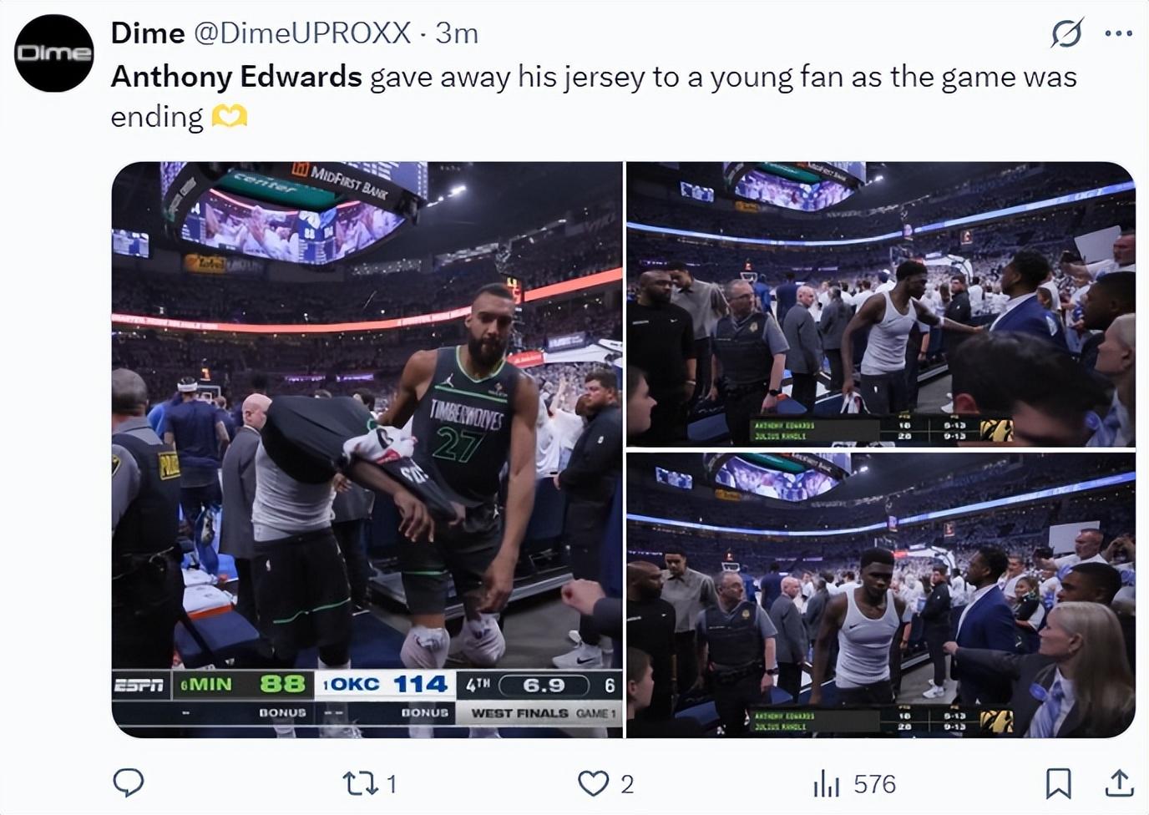Click the 3m post timestamp

tap(457, 33)
